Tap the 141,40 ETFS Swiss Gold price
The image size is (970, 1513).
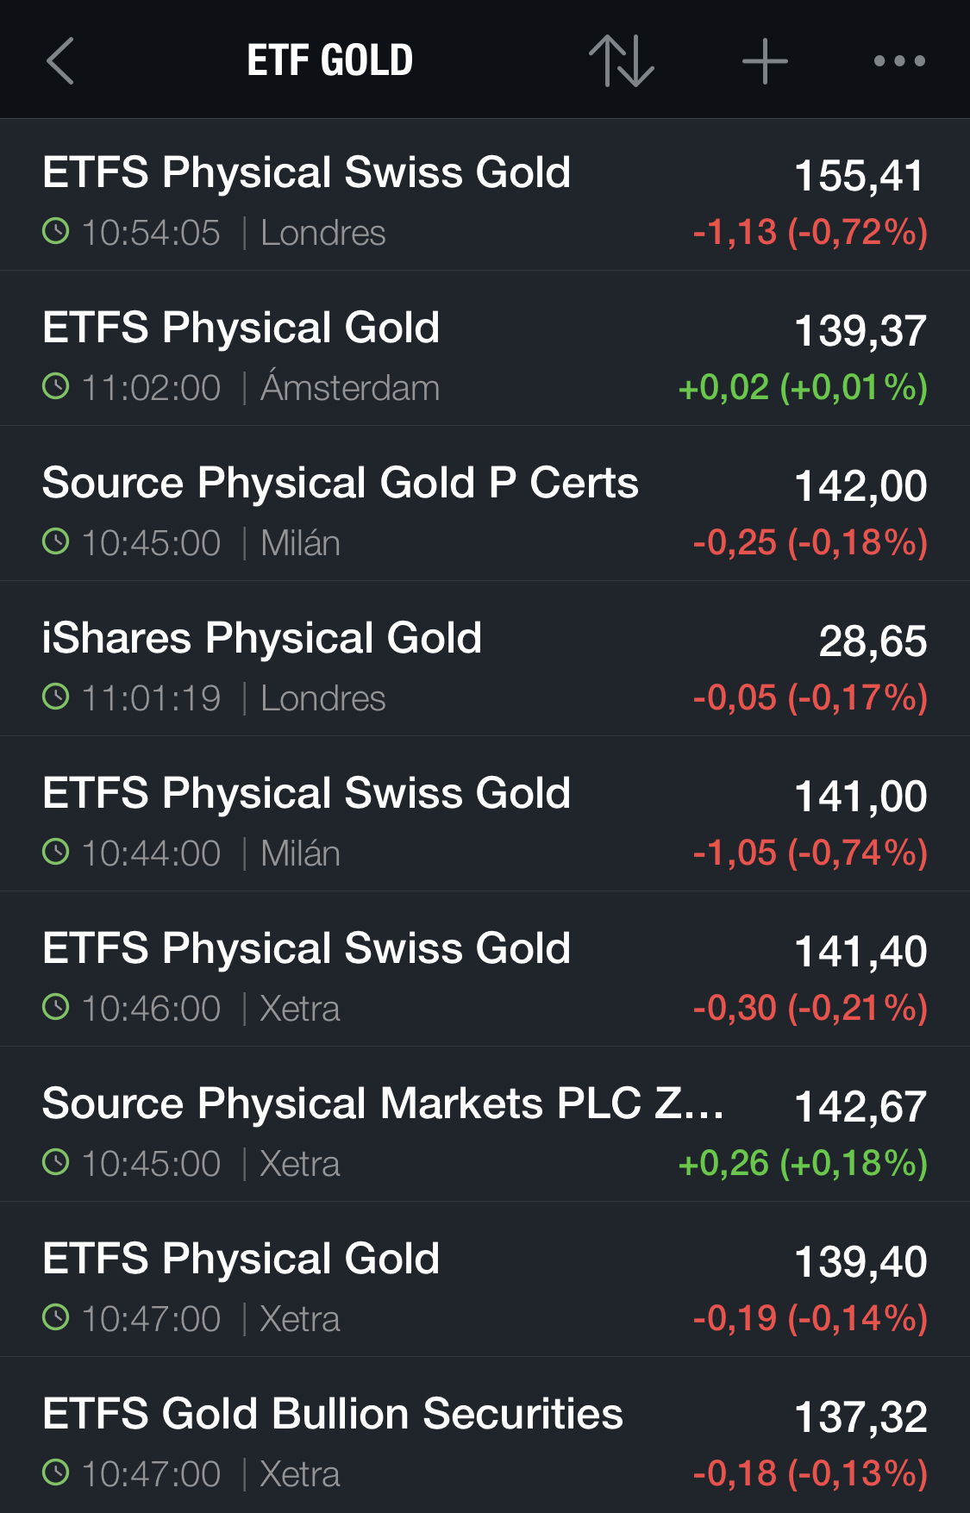(x=860, y=952)
